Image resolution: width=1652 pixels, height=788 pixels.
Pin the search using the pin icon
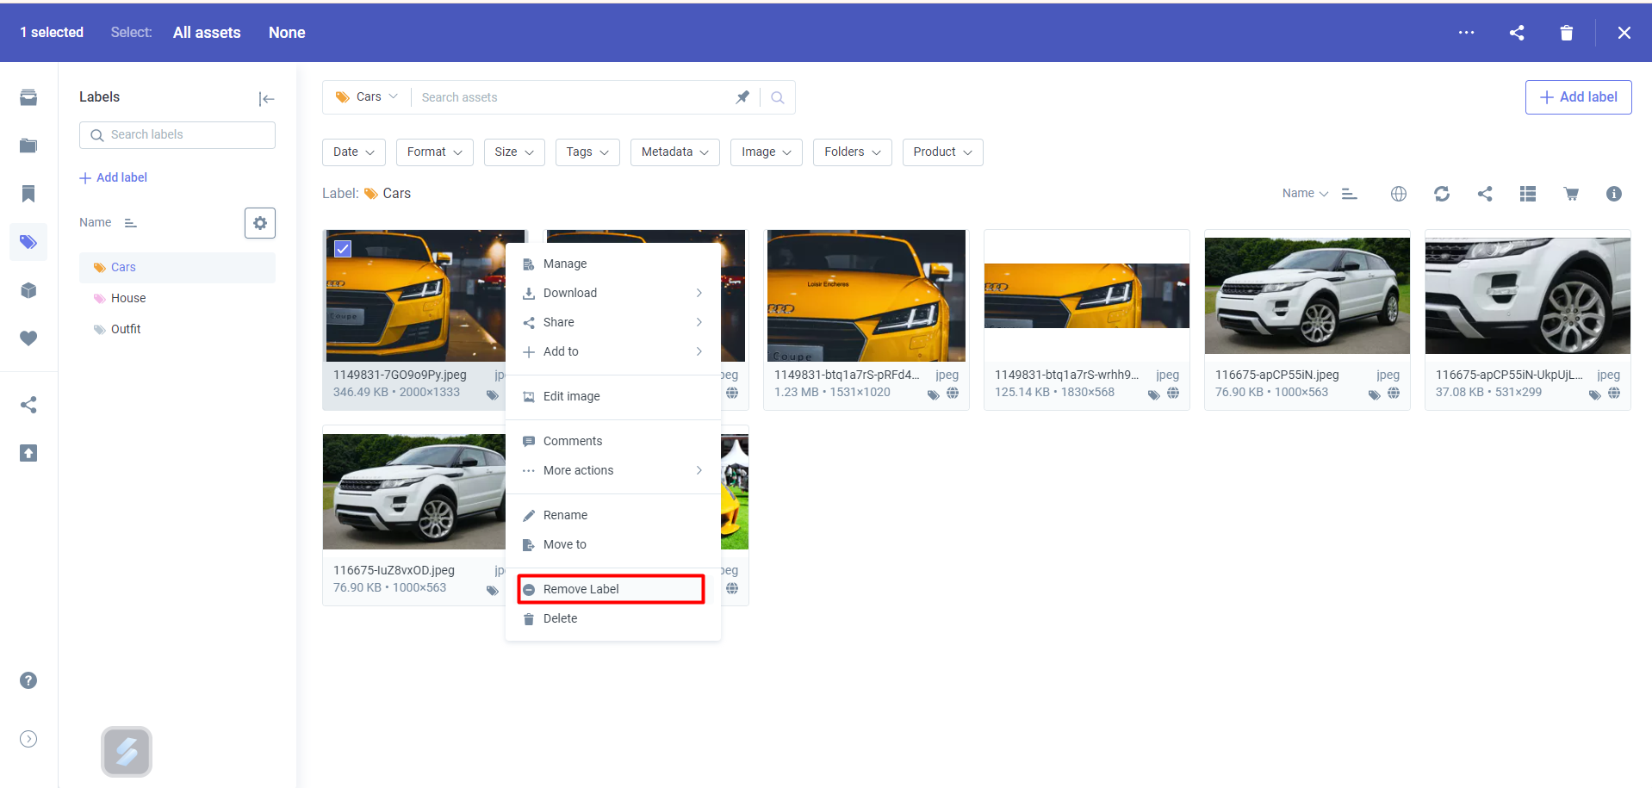pos(742,97)
